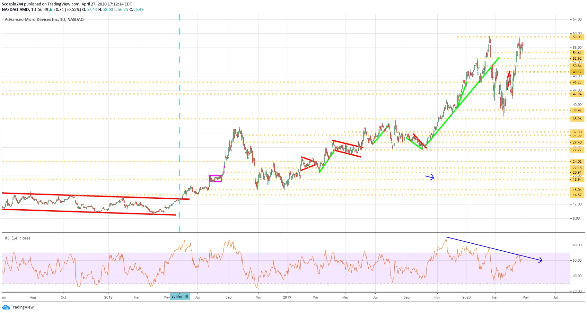Click the 42.94 price level label

coord(577,94)
